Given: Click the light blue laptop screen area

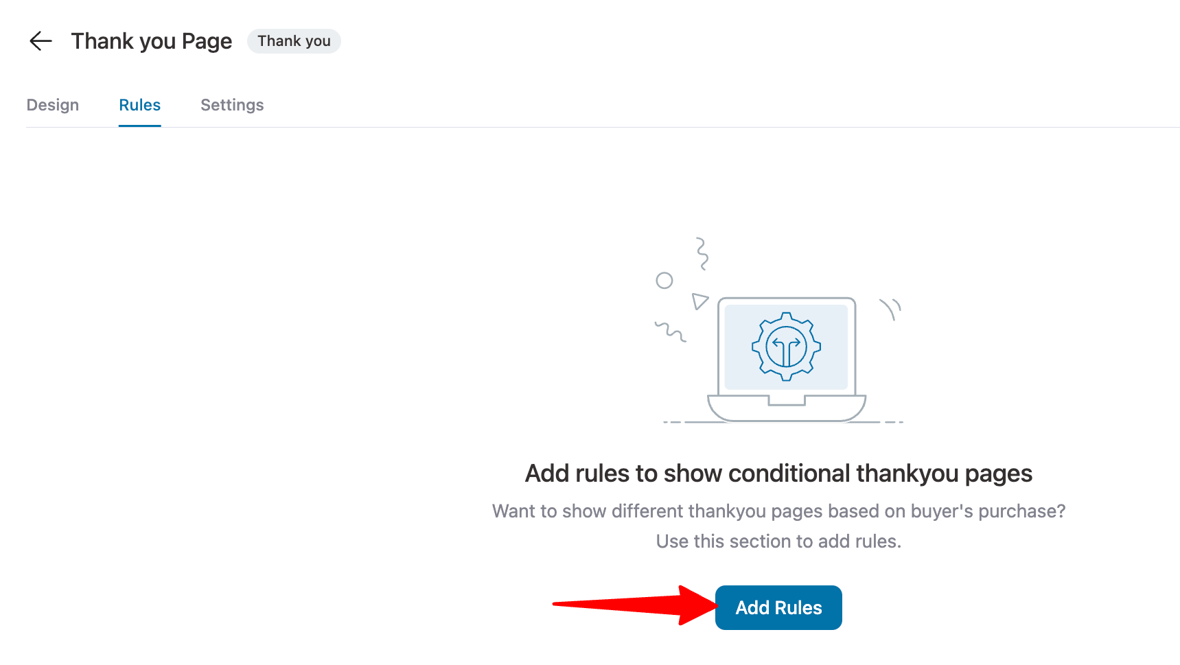Looking at the screenshot, I should click(x=787, y=347).
